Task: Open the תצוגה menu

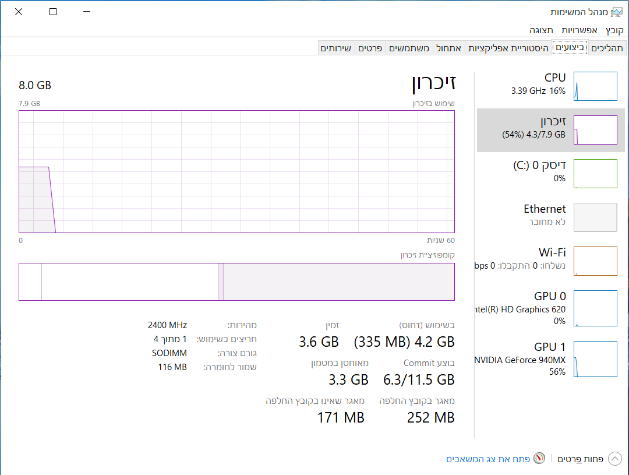Action: [x=541, y=30]
